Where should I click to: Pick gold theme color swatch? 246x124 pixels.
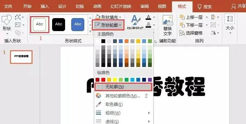click(x=138, y=41)
